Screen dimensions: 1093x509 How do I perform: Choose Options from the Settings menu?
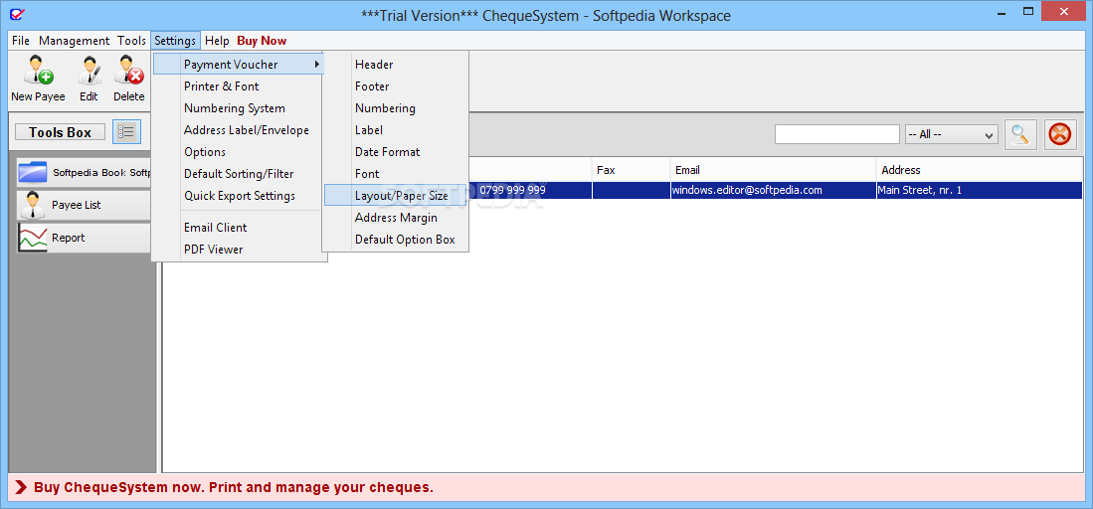point(239,152)
